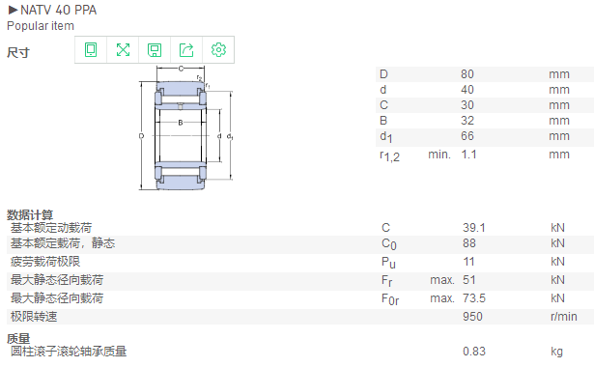
Task: Select the width B 32 mm row
Action: (x=485, y=121)
